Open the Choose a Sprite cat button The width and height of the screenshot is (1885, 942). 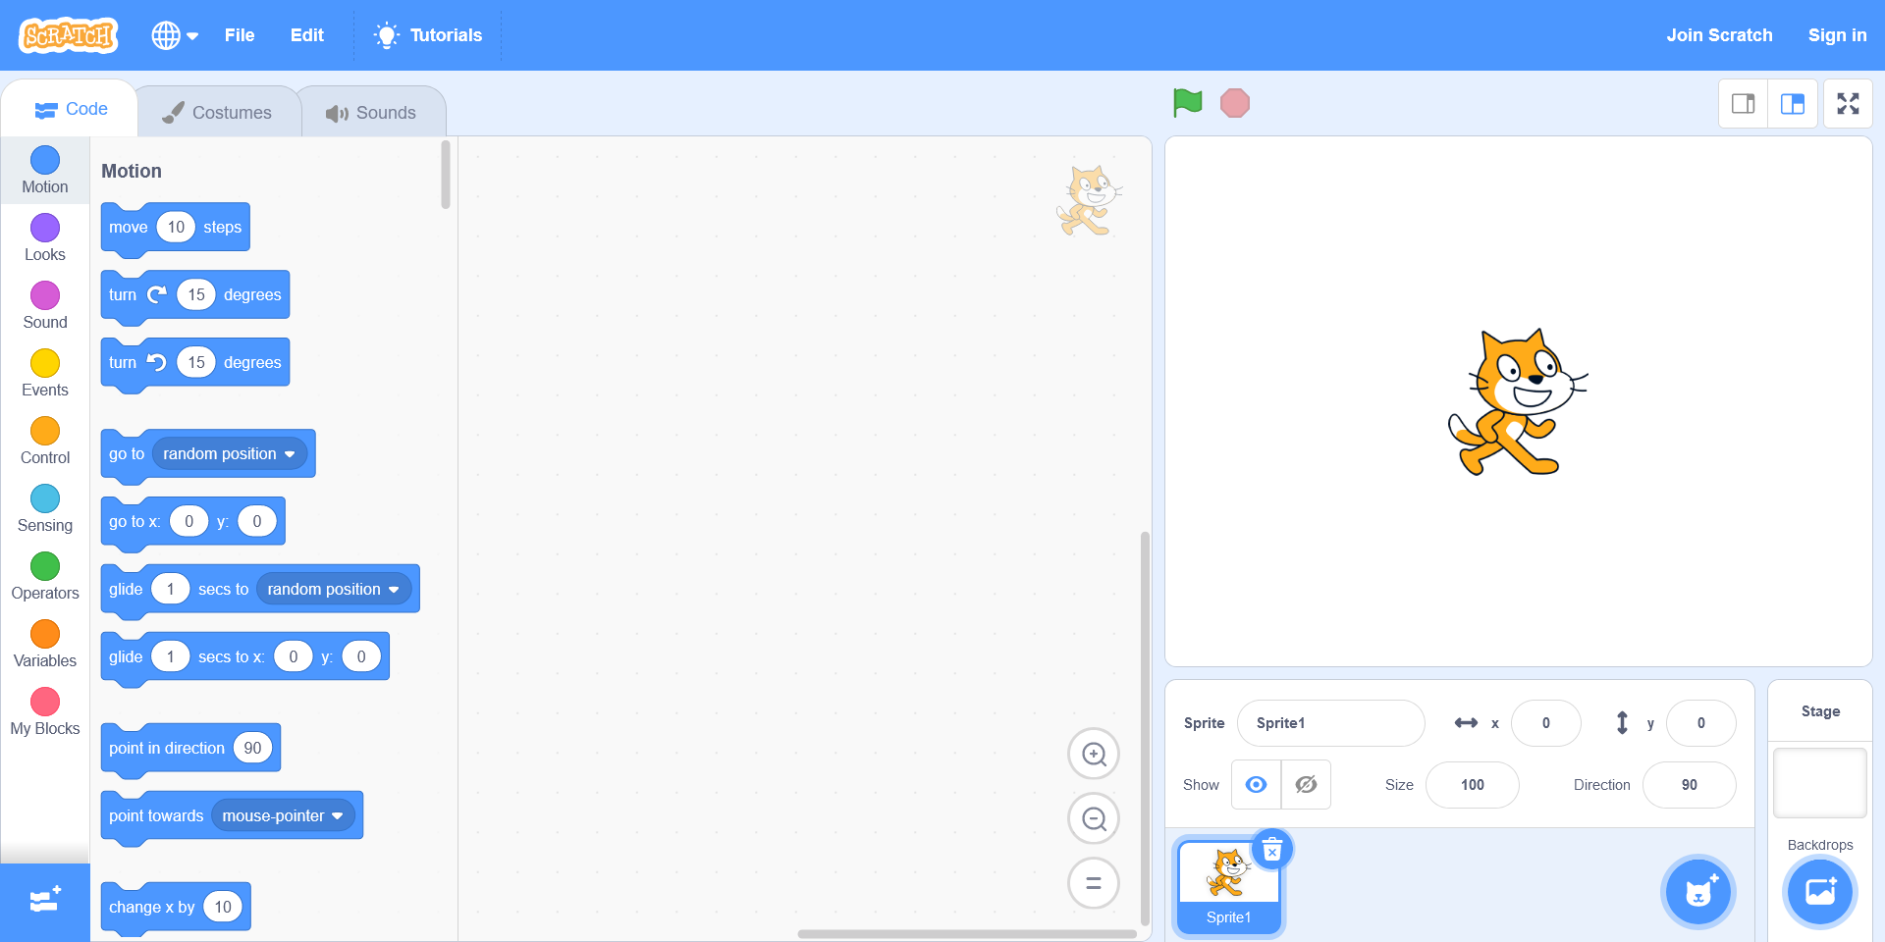click(x=1697, y=892)
